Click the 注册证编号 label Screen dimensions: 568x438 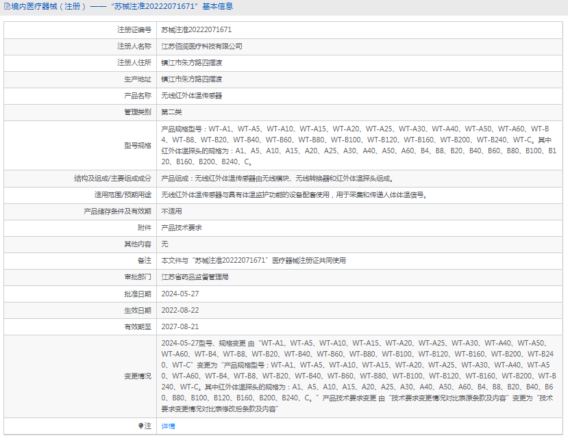[134, 29]
